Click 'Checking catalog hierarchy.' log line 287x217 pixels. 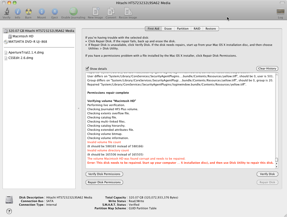coord(106,126)
